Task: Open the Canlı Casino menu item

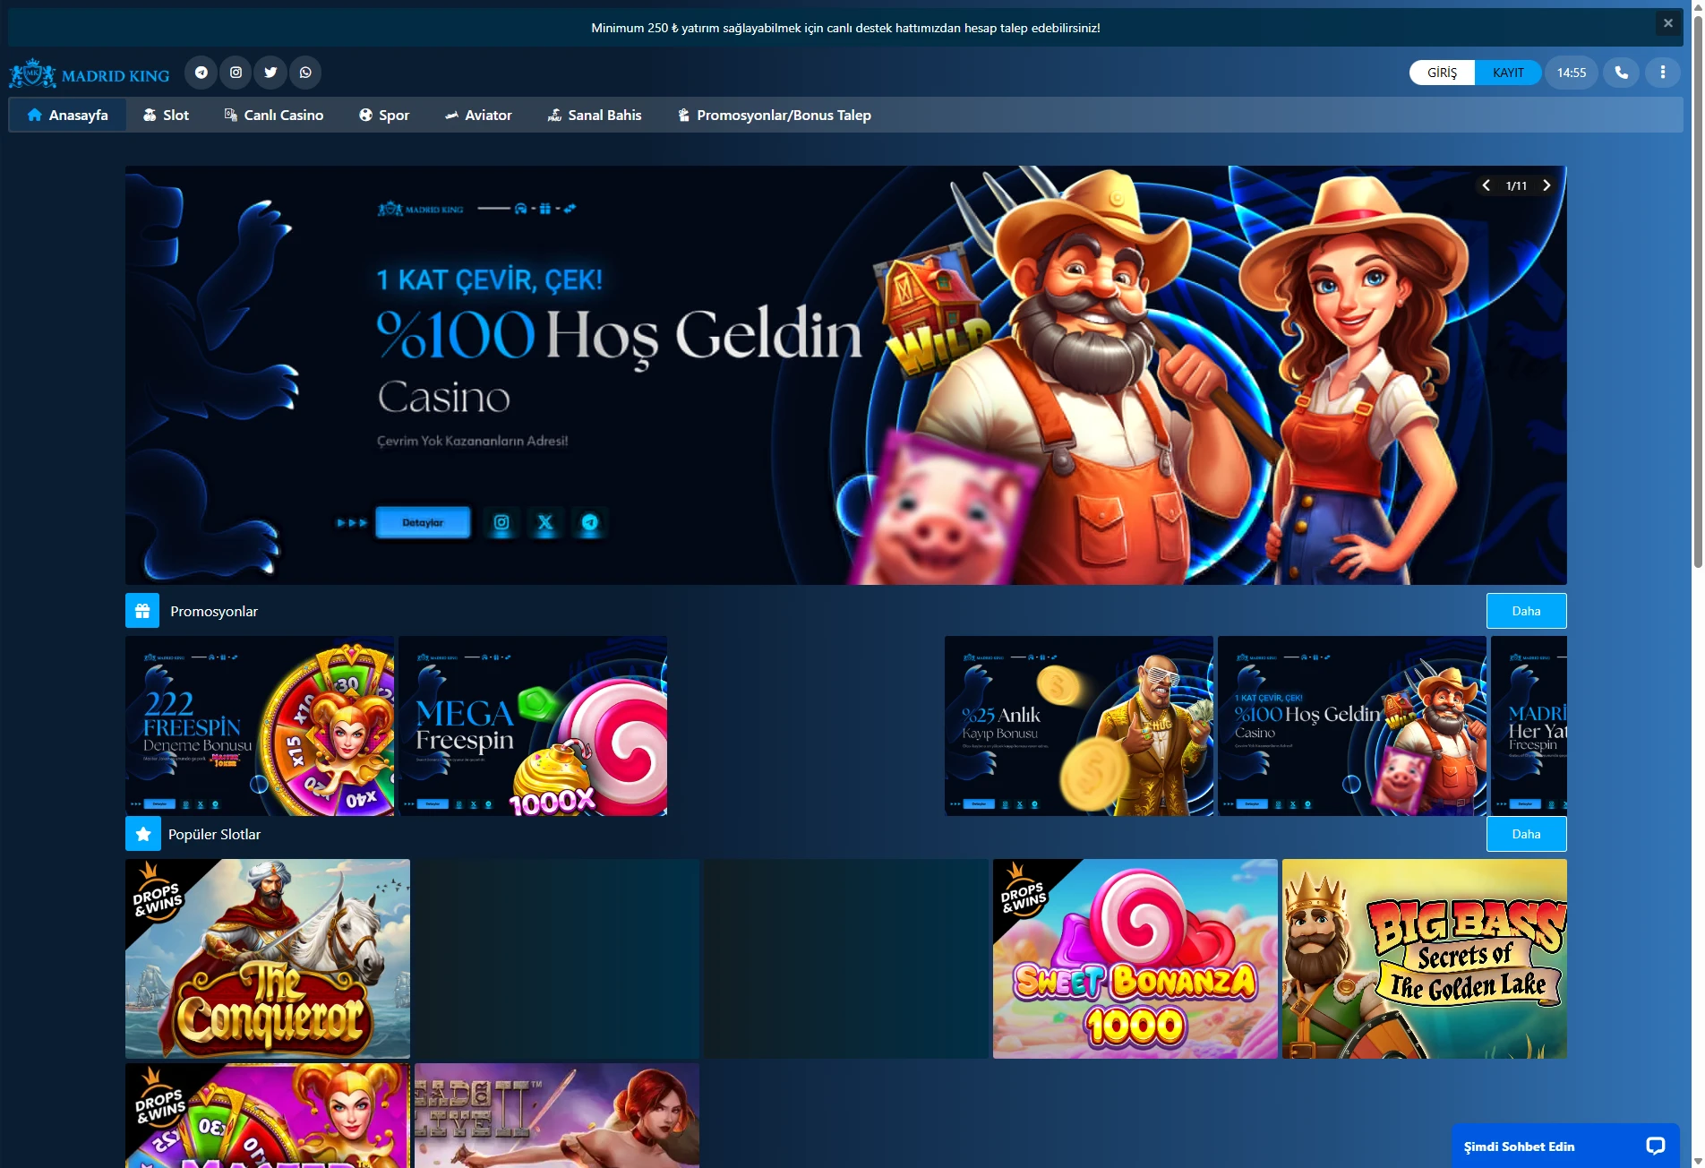Action: (273, 115)
